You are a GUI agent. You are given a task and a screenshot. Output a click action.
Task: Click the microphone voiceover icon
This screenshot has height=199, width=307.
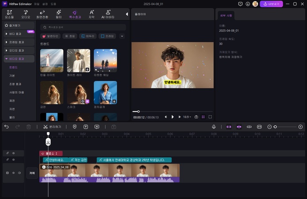(x=214, y=126)
